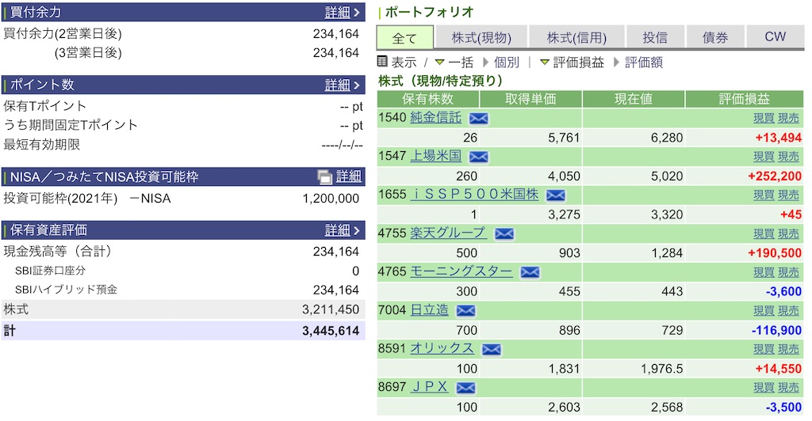Open the 1547 上場米国 stock link
This screenshot has height=421, width=812.
[435, 156]
